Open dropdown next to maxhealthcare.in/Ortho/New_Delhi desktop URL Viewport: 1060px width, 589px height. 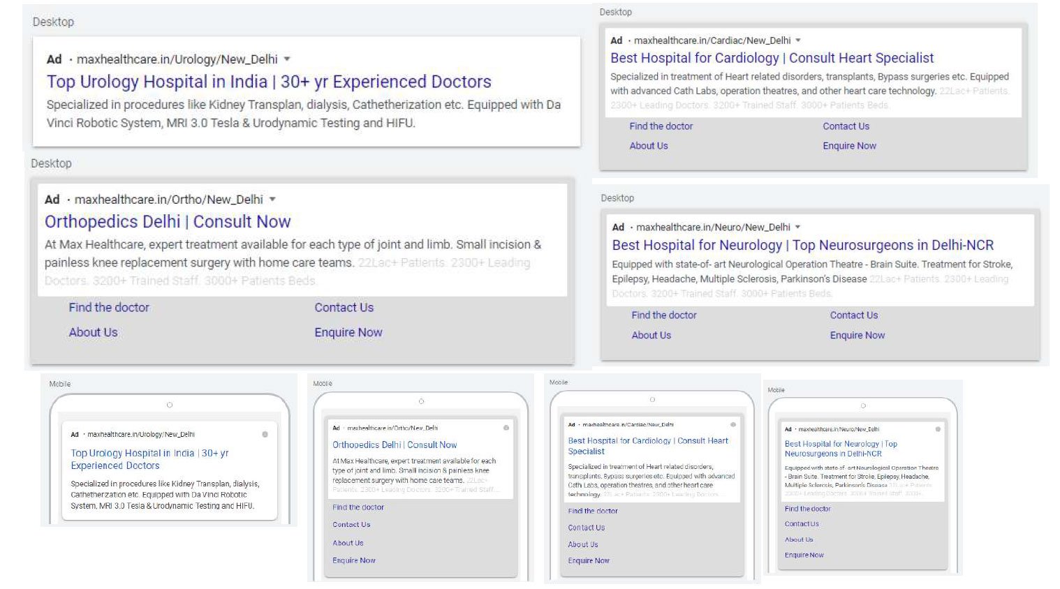pyautogui.click(x=272, y=200)
